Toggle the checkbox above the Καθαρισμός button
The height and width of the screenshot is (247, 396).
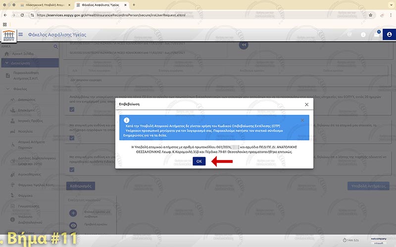coord(72,169)
